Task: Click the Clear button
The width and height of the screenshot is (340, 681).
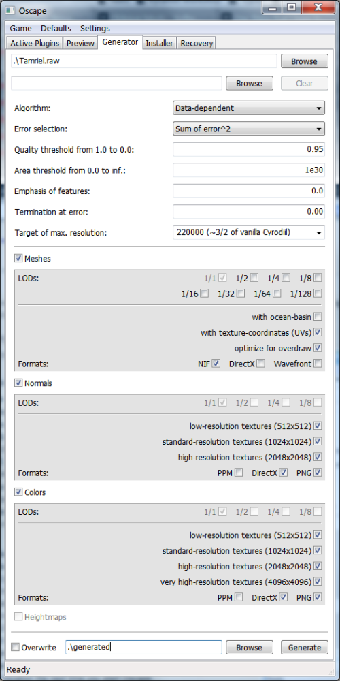Action: coord(304,83)
